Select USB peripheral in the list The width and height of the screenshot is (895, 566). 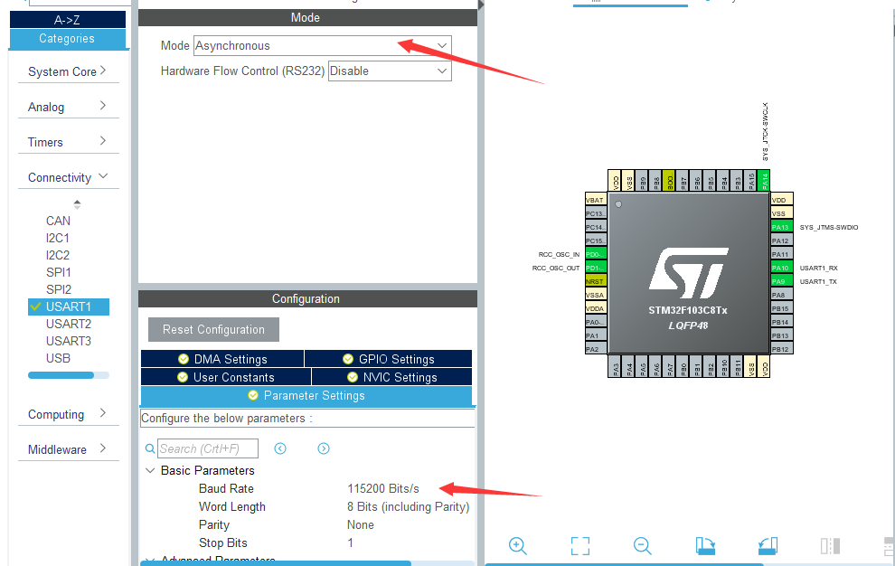[x=58, y=358]
